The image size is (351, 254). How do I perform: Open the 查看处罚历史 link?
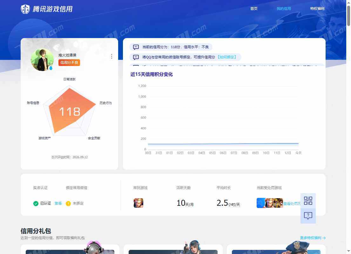(x=292, y=204)
